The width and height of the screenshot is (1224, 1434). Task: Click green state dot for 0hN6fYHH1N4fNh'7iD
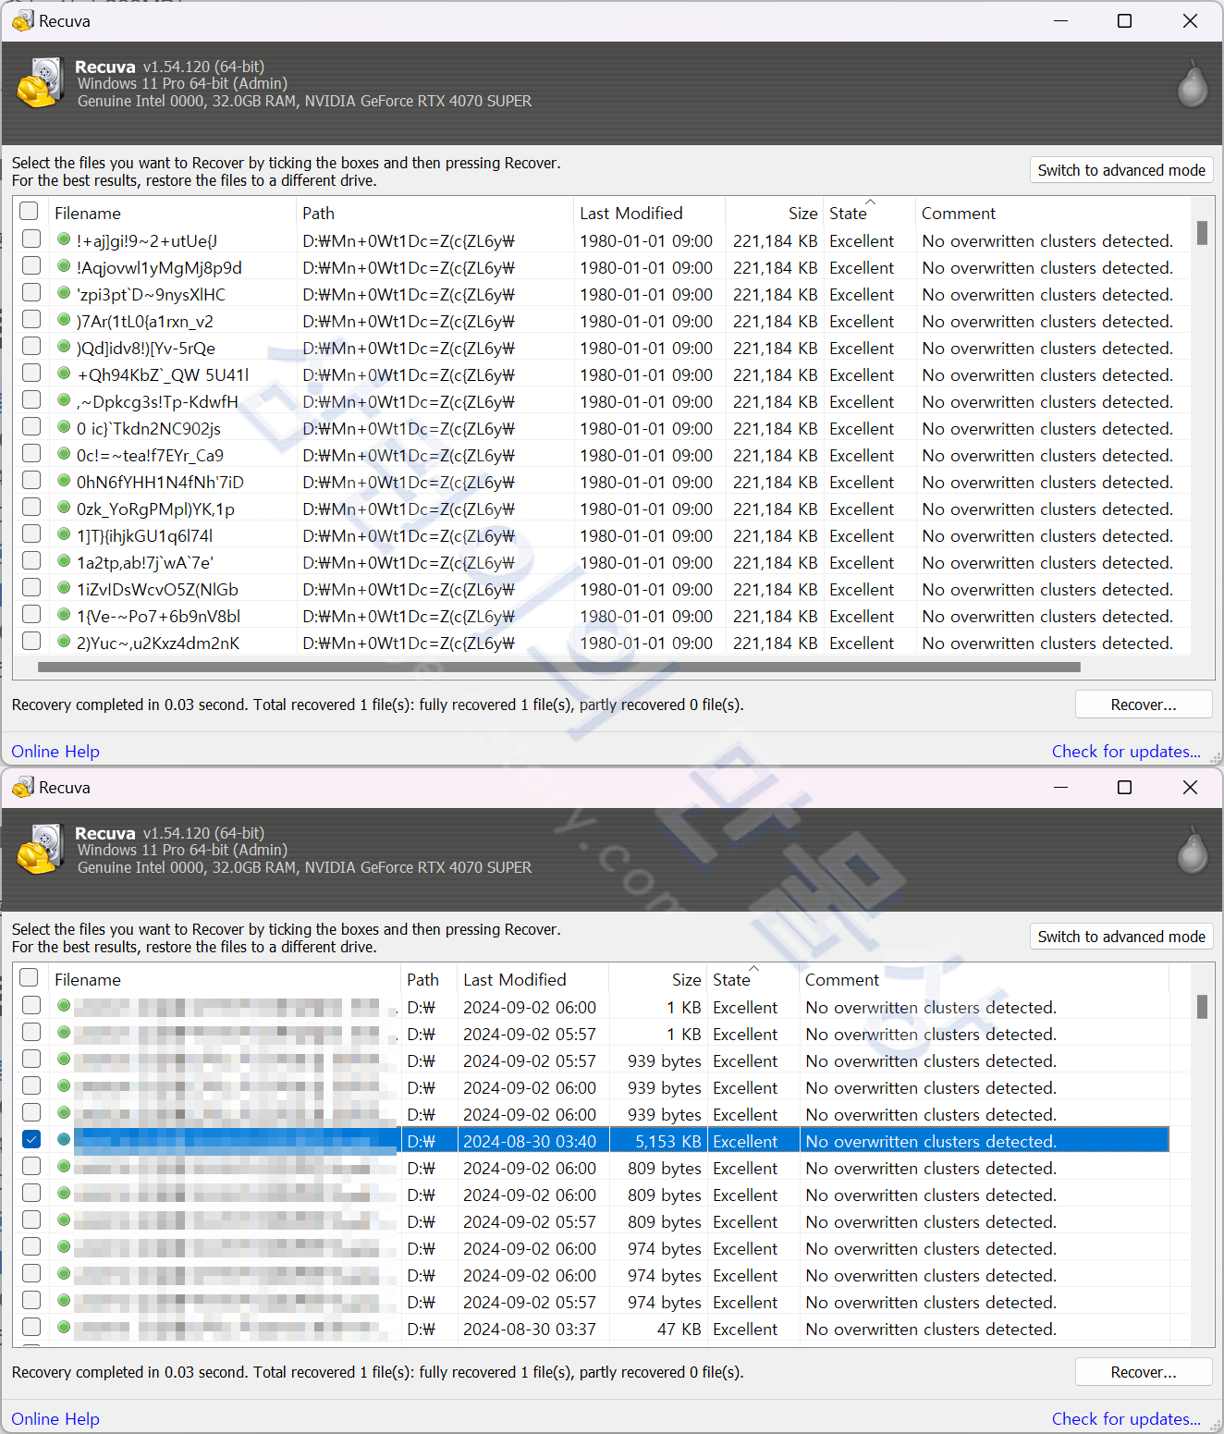pyautogui.click(x=64, y=481)
